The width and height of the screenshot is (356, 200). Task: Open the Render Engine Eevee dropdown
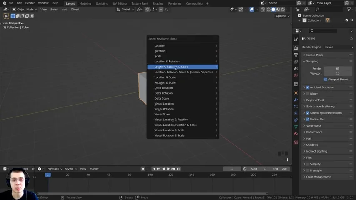[339, 47]
